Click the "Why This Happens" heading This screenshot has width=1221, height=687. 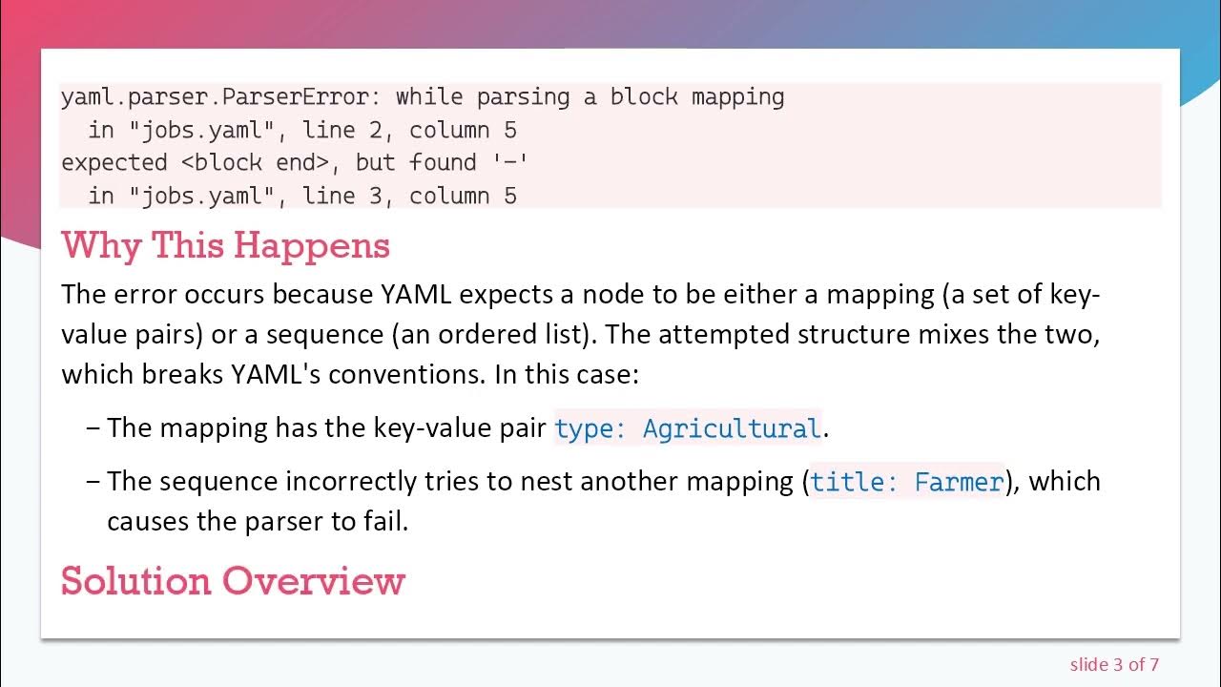pyautogui.click(x=225, y=246)
